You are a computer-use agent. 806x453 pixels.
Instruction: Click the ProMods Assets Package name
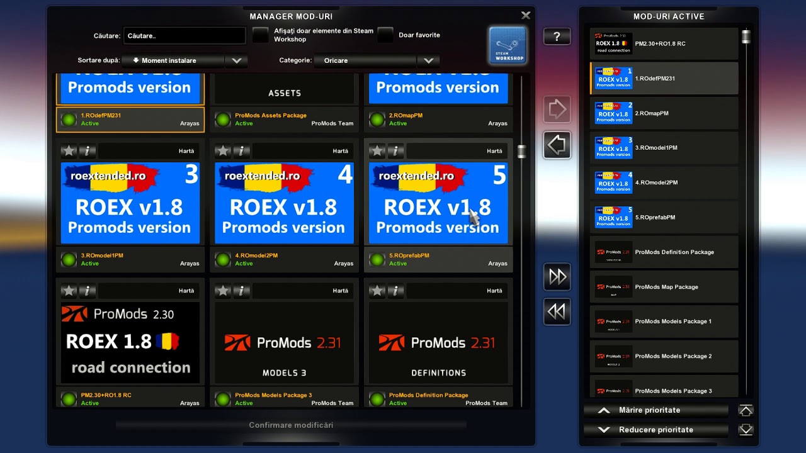pyautogui.click(x=271, y=116)
